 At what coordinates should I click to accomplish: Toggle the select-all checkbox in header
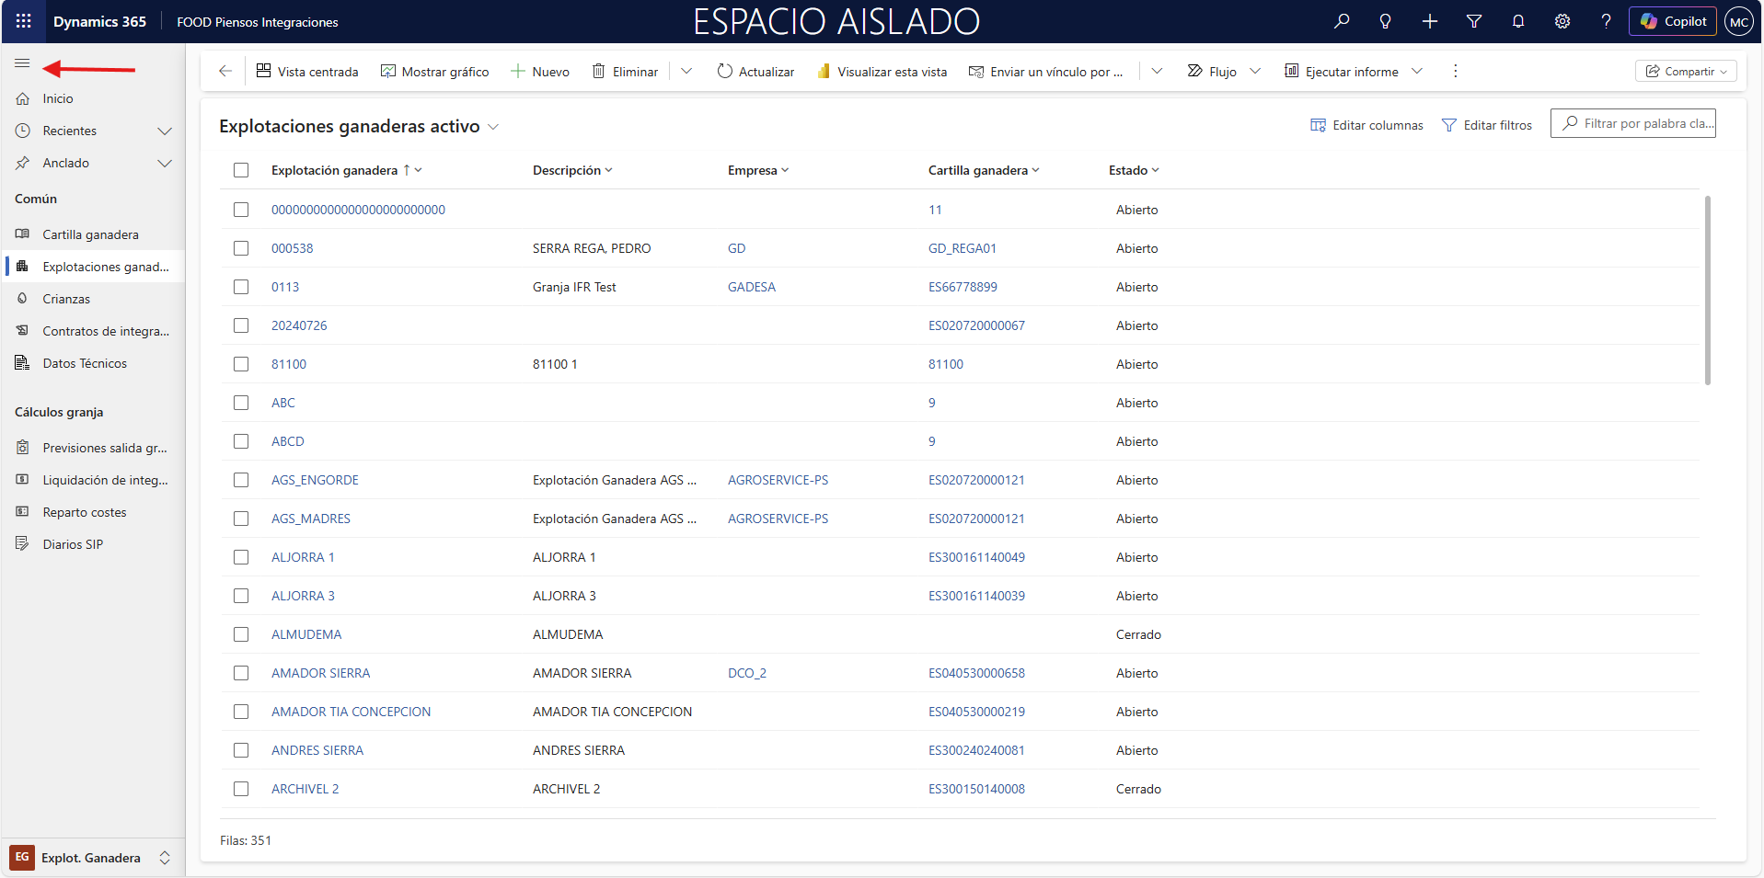tap(241, 170)
